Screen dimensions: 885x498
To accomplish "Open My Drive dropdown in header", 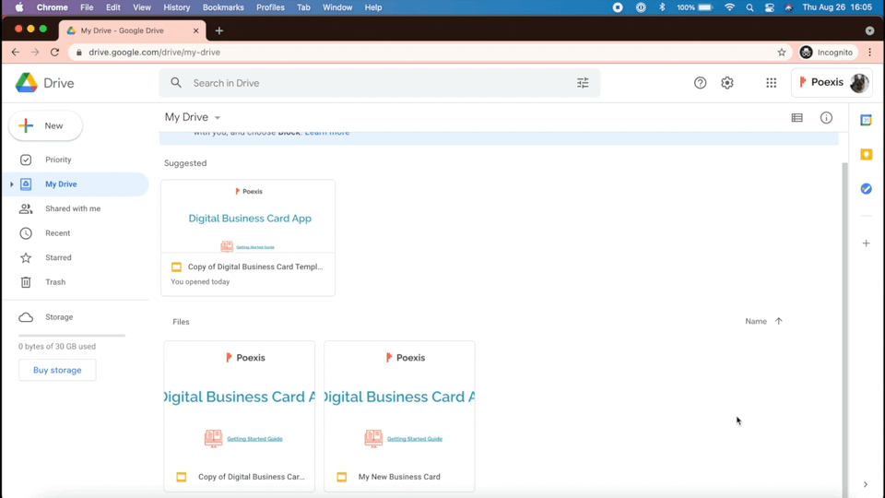I will (193, 117).
